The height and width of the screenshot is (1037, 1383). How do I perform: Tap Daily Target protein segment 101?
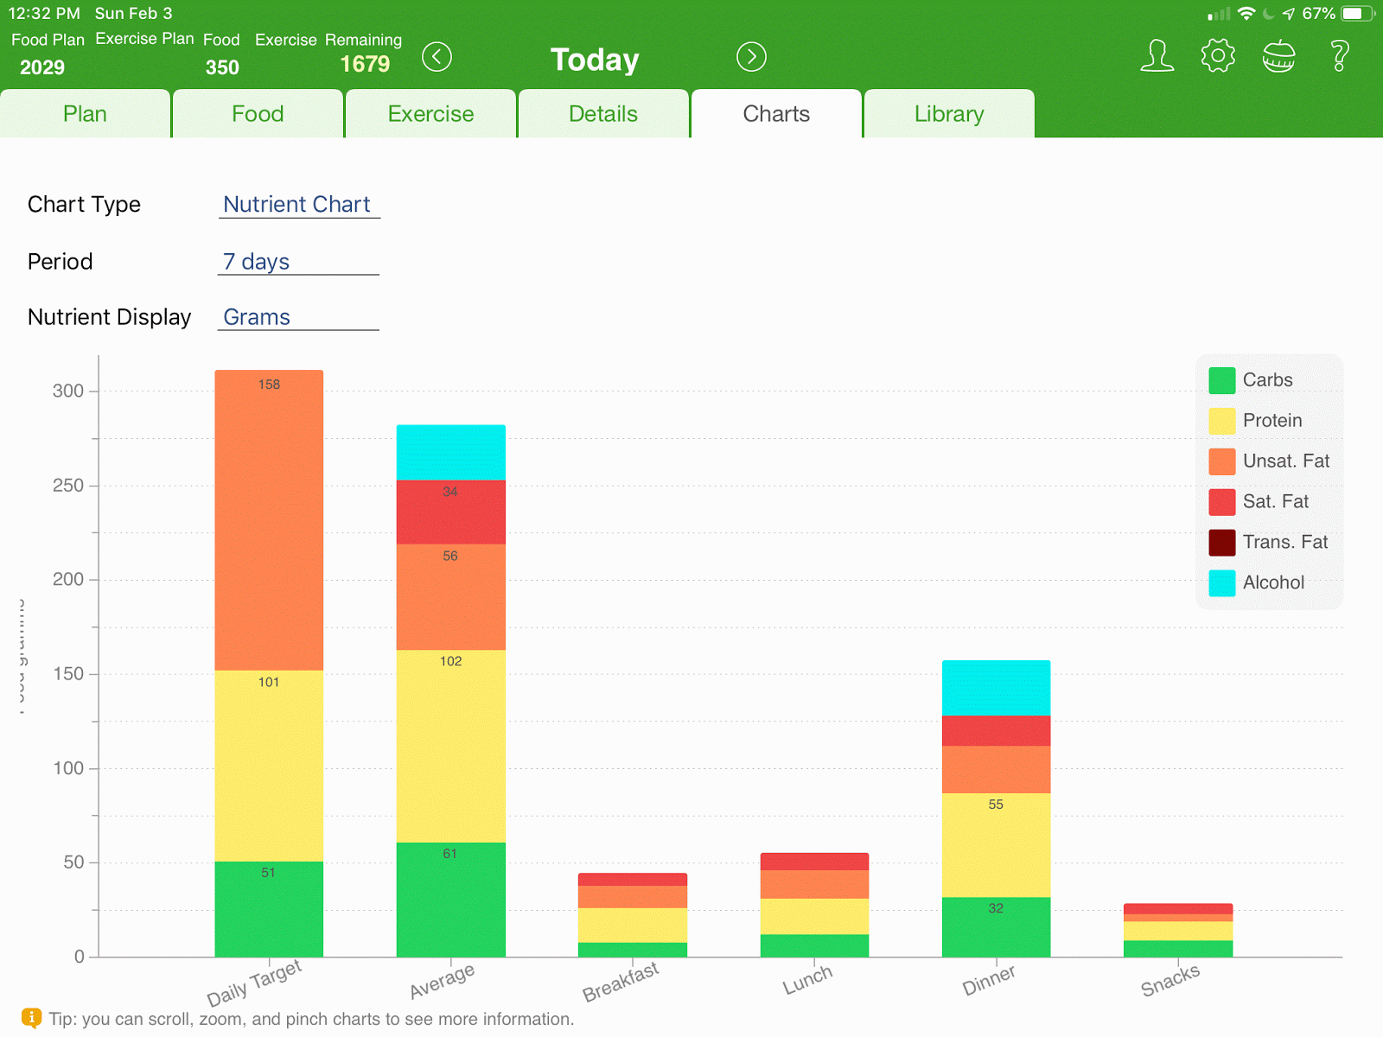pos(269,766)
